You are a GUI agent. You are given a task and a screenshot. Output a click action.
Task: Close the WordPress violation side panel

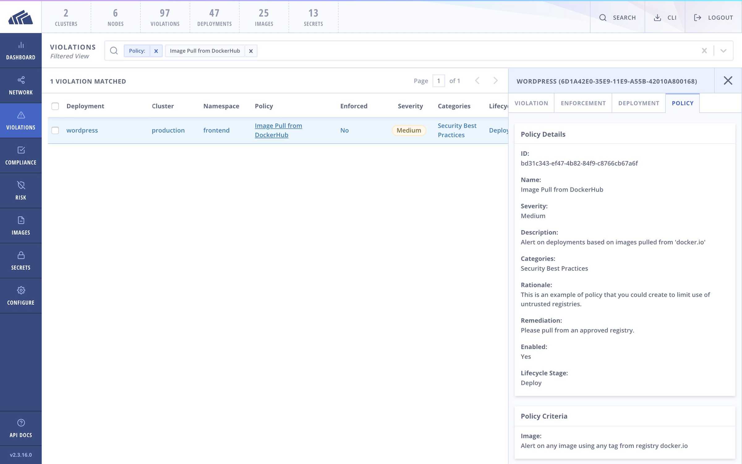(728, 81)
